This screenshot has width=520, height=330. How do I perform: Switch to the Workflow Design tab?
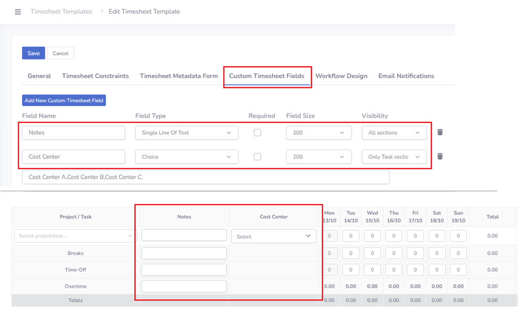341,76
